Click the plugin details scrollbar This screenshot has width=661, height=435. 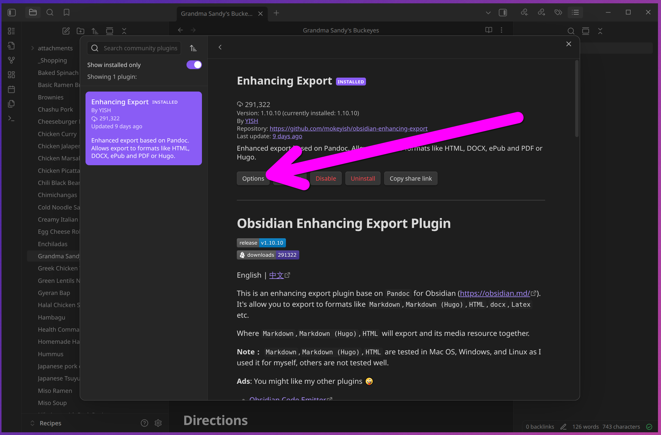576,99
